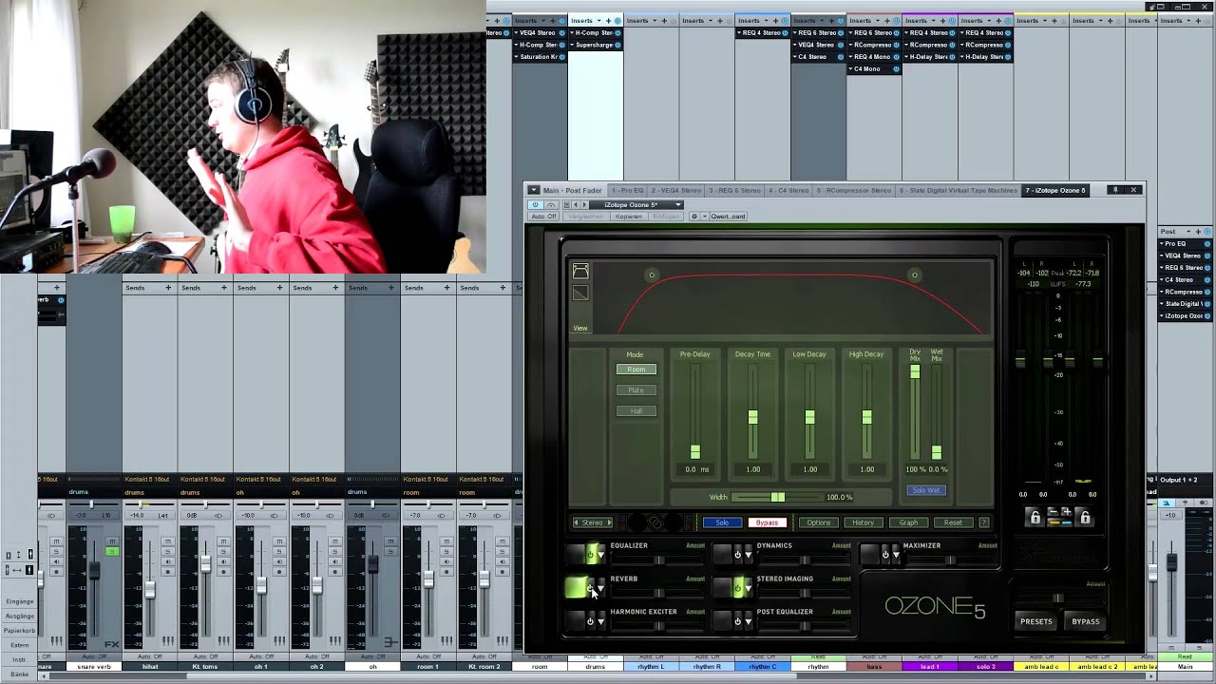Open the Reverb module preset arrow
The image size is (1216, 684).
pyautogui.click(x=601, y=588)
